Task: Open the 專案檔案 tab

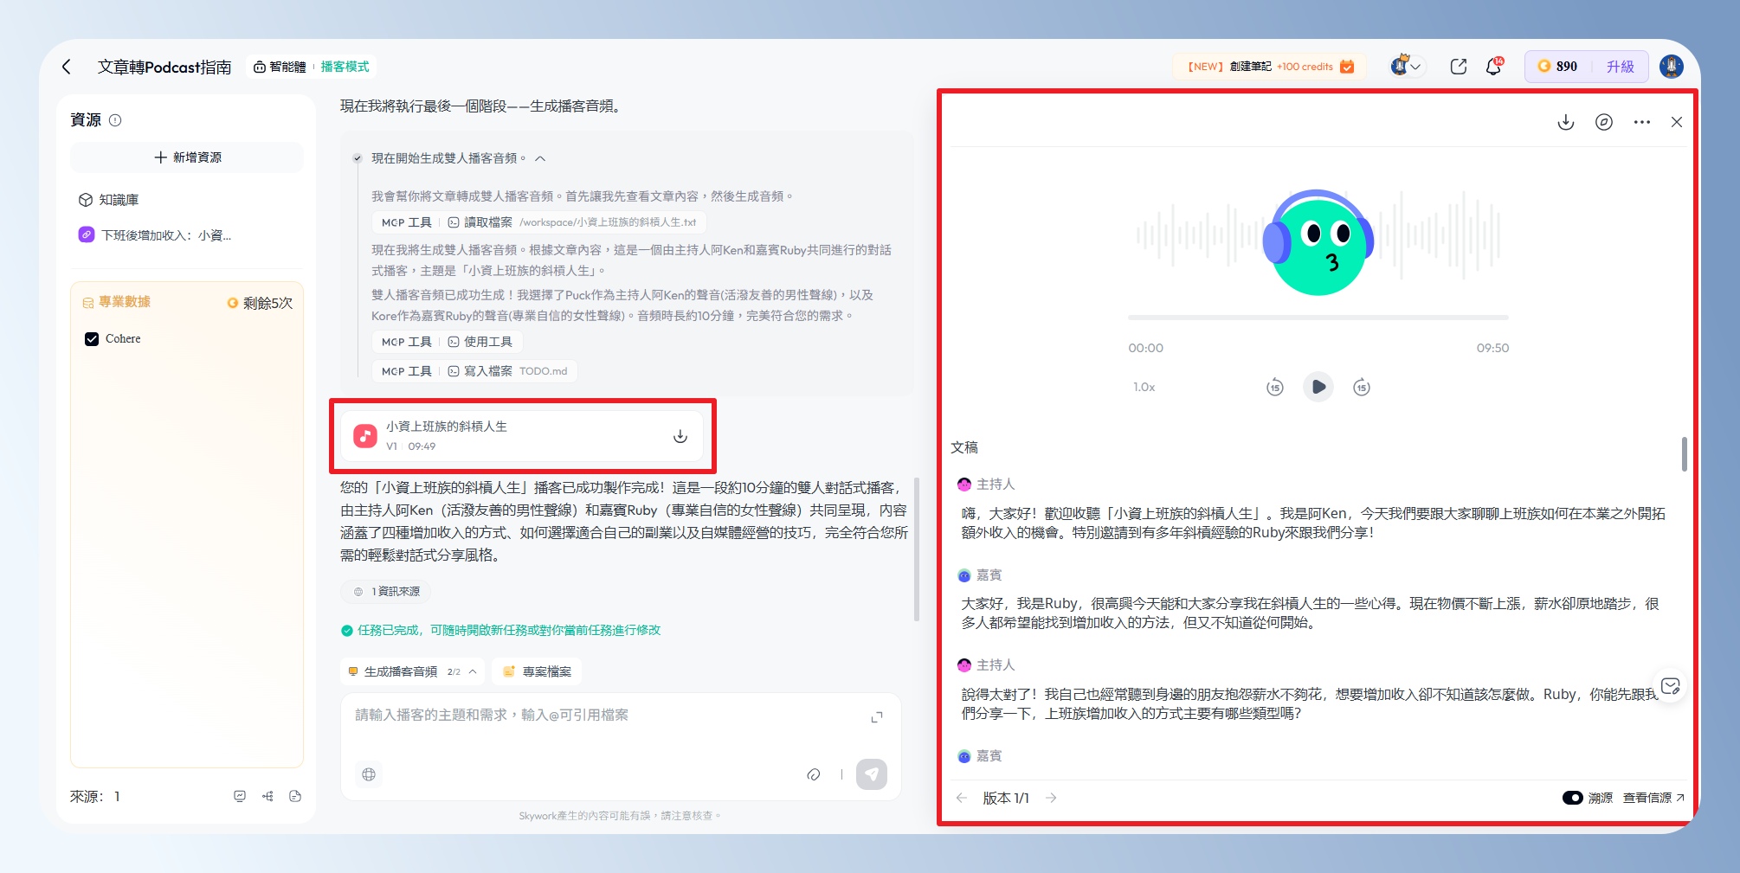Action: [x=537, y=671]
